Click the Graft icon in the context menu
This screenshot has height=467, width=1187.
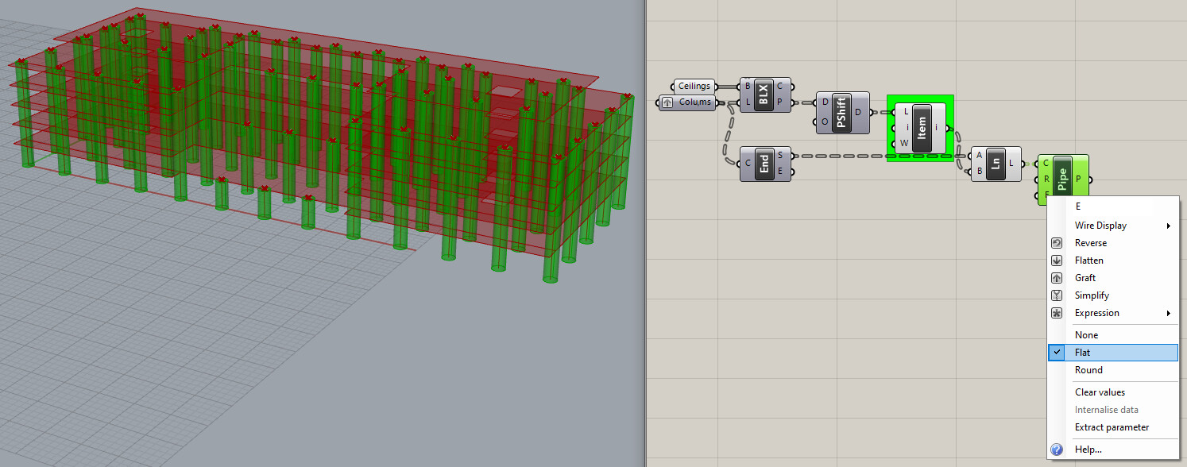point(1057,277)
